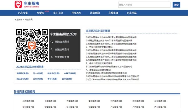The image size is (188, 112).
Task: Open 中秋节(收费) link
Action: pyautogui.click(x=70, y=73)
